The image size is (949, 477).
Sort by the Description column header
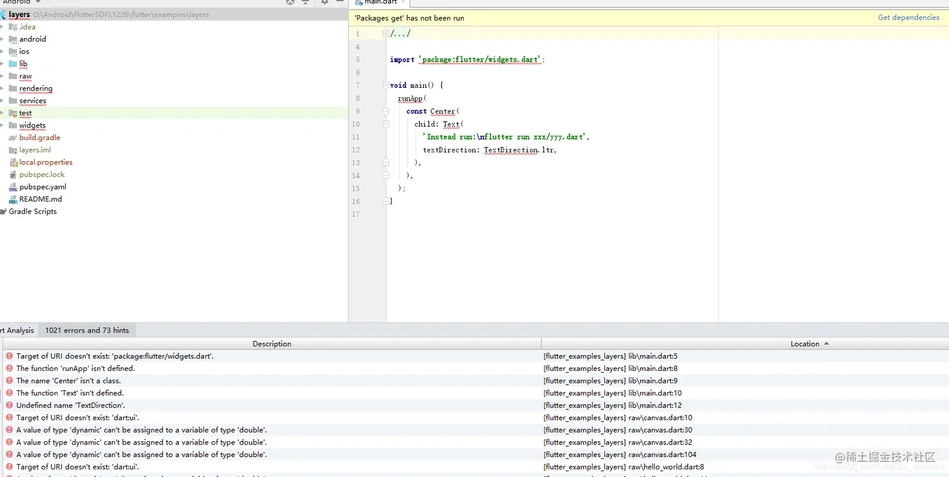point(272,344)
